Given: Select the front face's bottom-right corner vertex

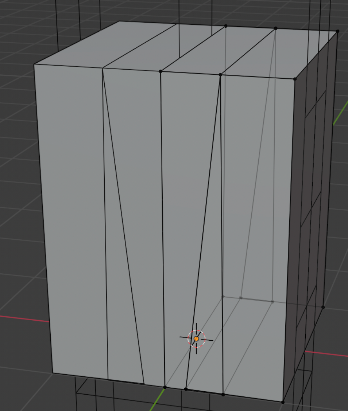Looking at the screenshot, I should point(283,402).
